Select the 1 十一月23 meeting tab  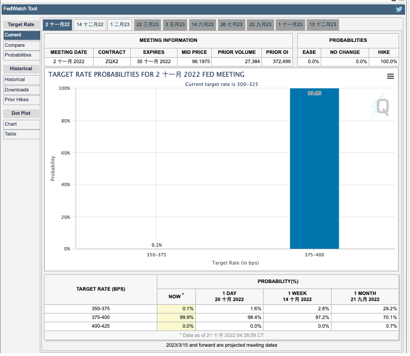[x=290, y=24]
